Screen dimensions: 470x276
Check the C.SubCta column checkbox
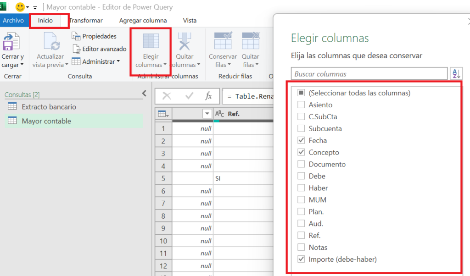pos(301,116)
